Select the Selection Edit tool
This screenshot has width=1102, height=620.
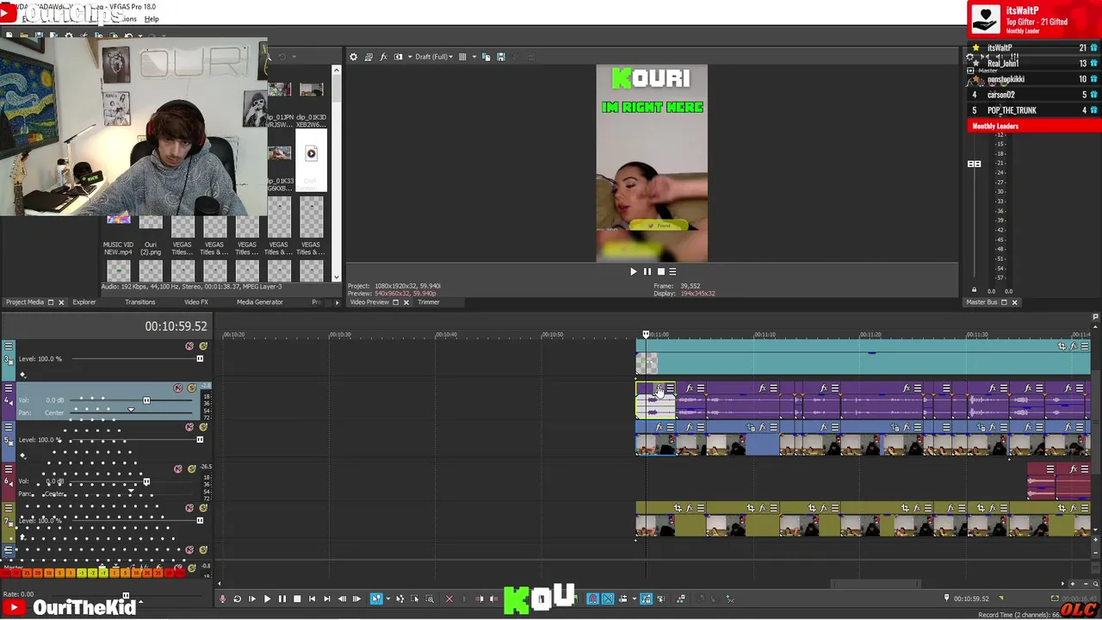[x=415, y=598]
